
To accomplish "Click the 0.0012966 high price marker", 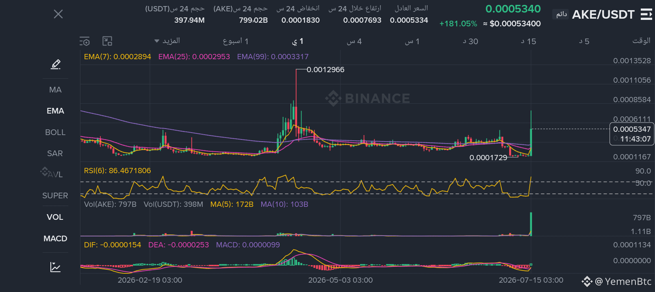I will pos(325,70).
